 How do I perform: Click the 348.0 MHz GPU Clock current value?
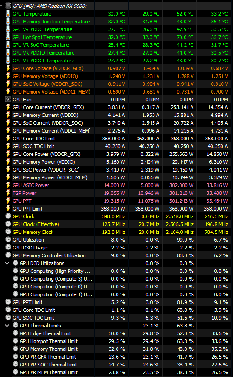(113, 216)
